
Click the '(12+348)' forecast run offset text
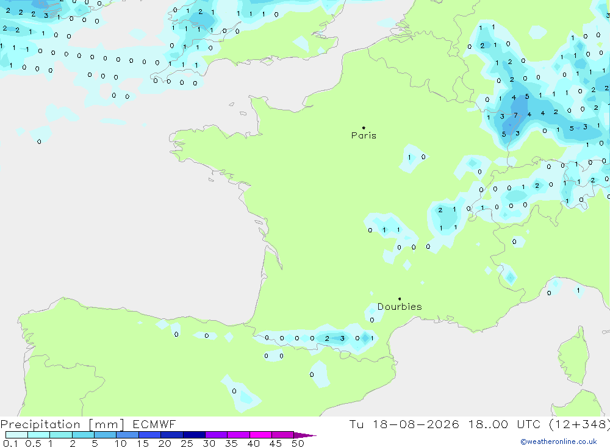(579, 424)
